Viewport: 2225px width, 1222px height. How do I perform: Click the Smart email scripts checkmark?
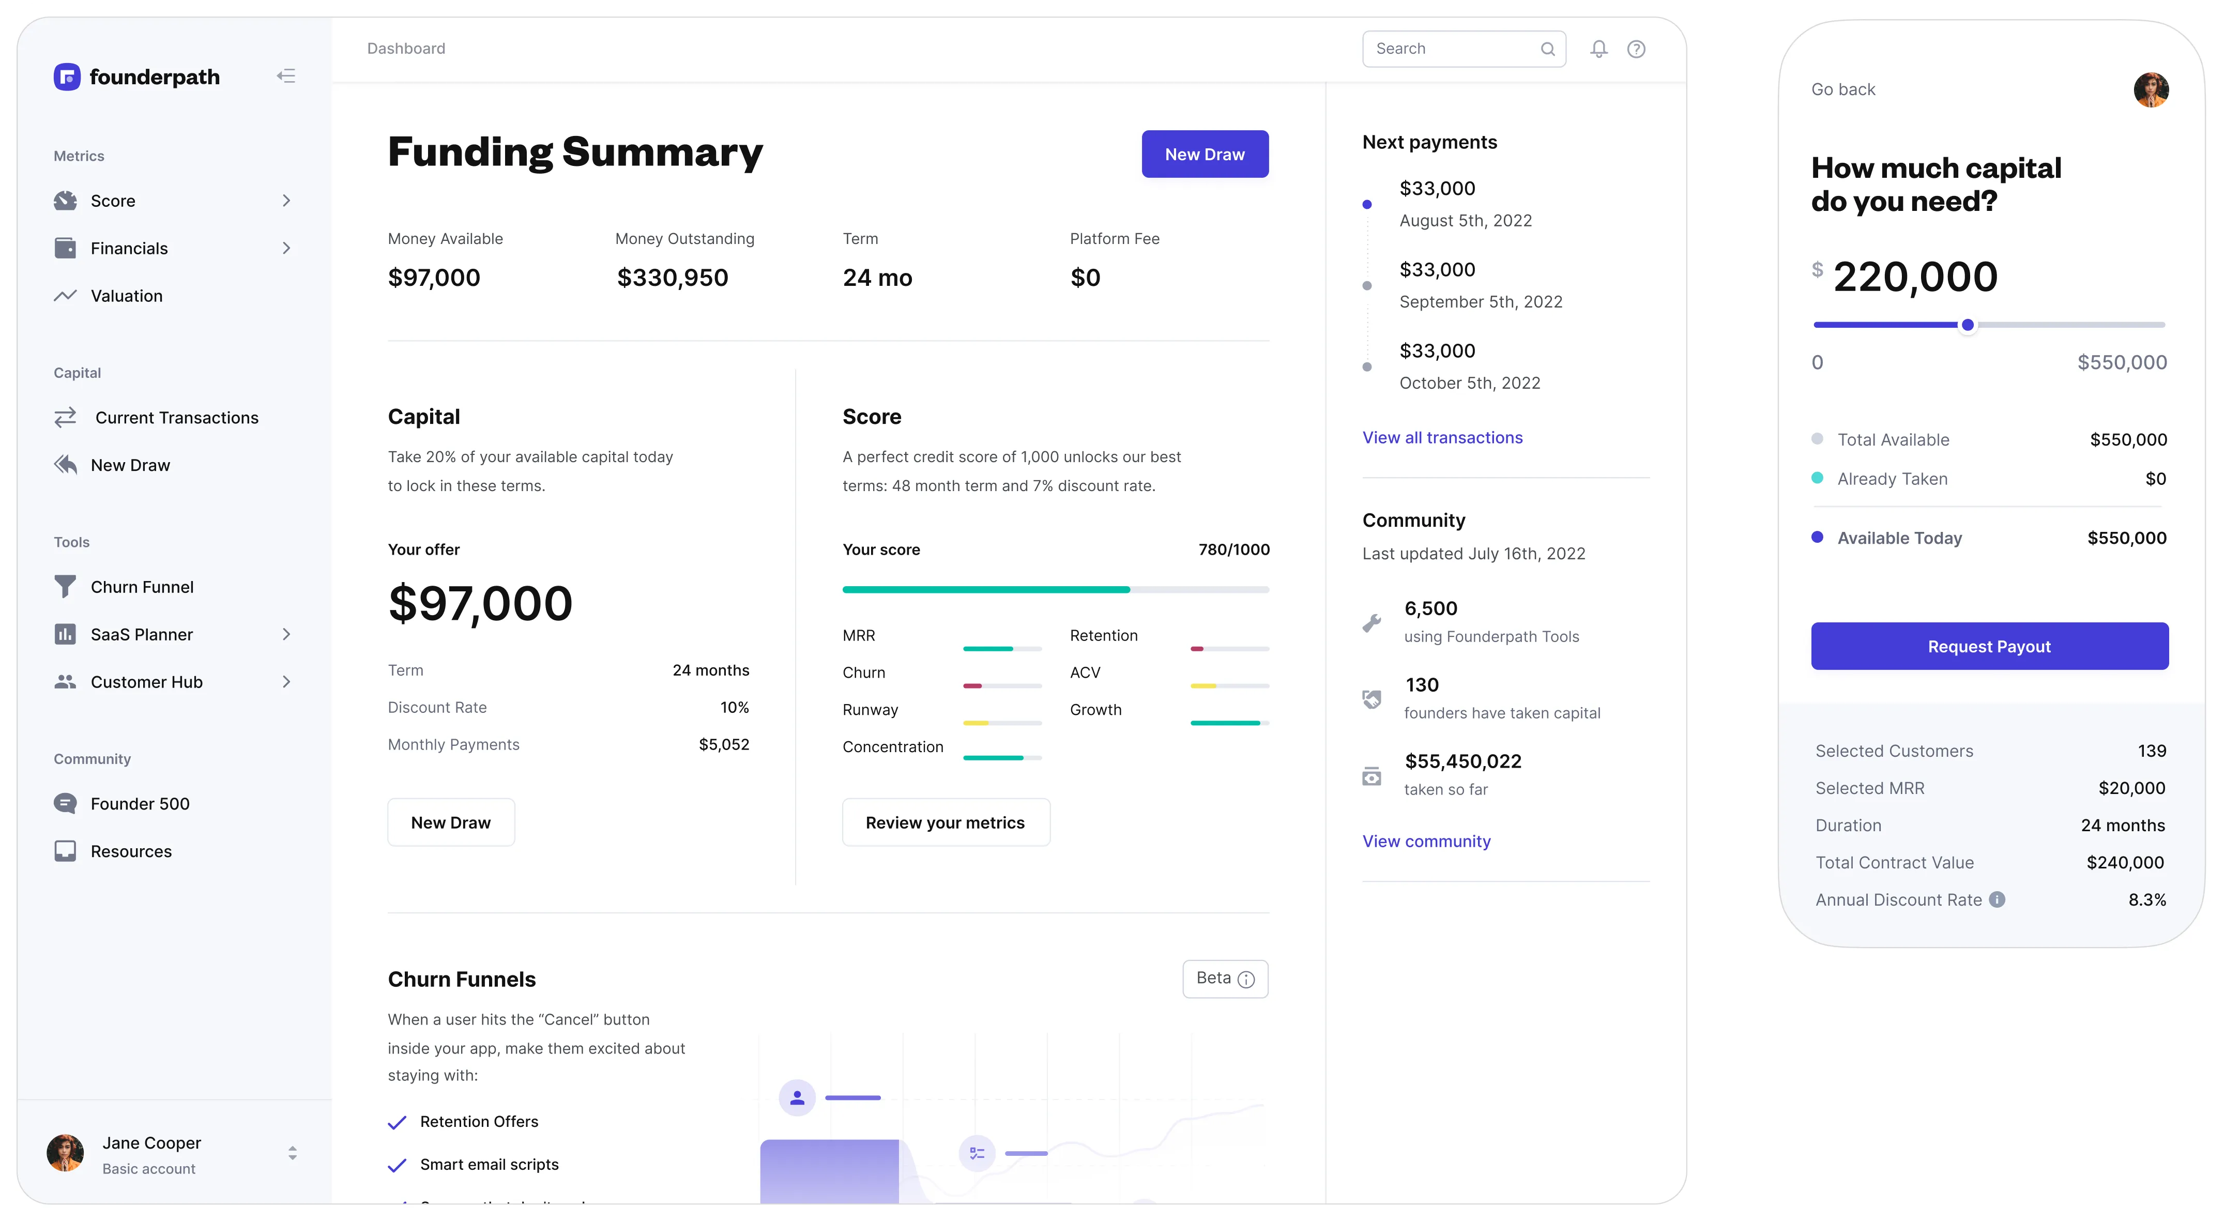pyautogui.click(x=398, y=1165)
